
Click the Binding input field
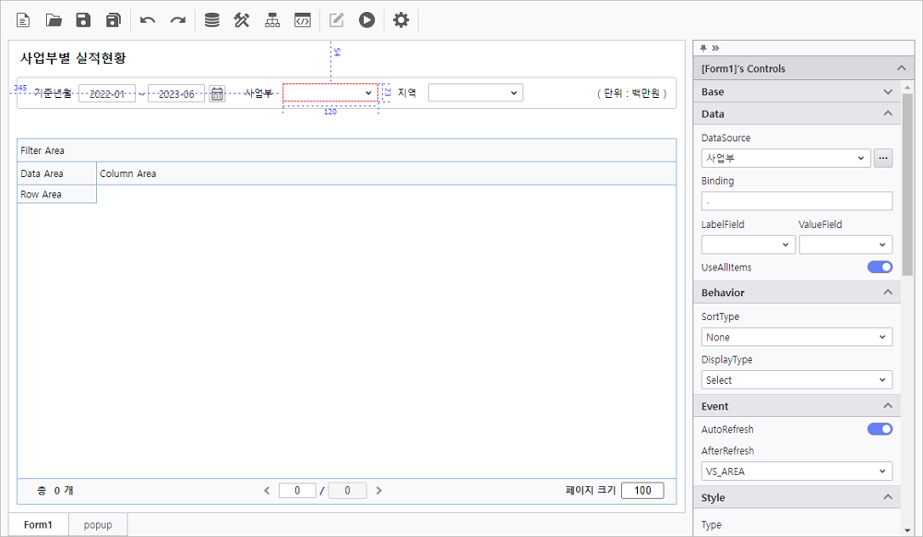point(797,201)
